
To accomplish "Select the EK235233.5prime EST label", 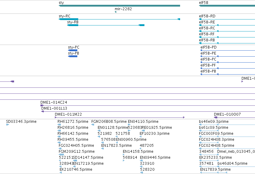I will pos(215,158).
